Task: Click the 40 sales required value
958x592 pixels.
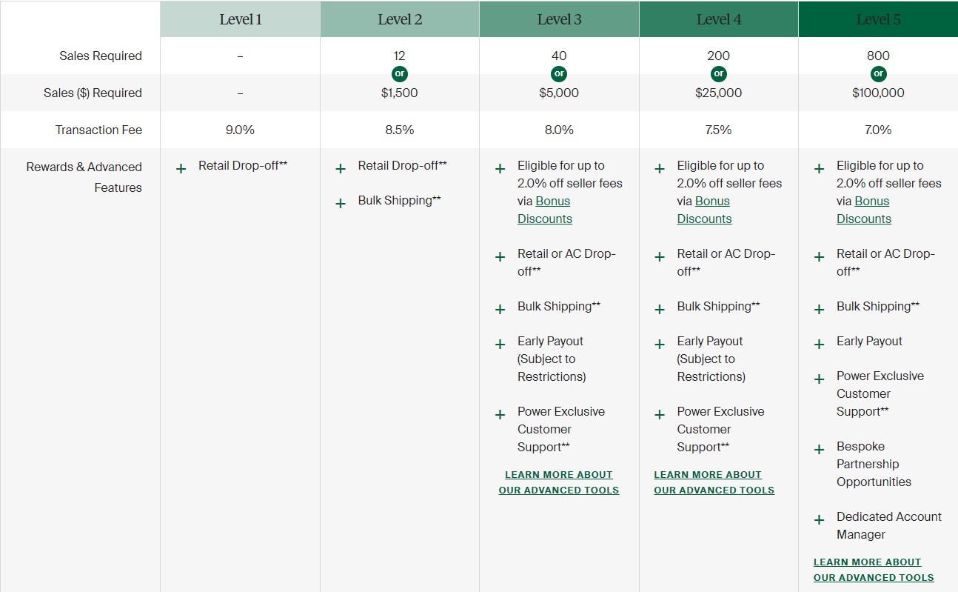Action: 559,56
